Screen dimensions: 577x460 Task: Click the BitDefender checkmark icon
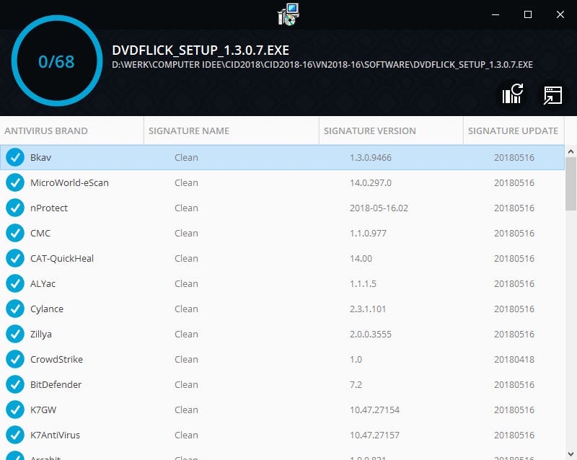[x=15, y=384]
